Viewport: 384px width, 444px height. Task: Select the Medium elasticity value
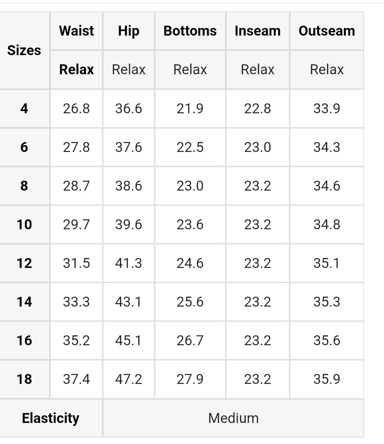[x=233, y=418]
